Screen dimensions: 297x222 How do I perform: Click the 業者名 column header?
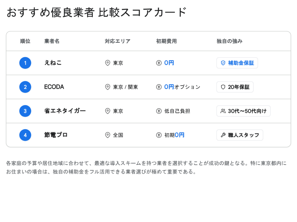(52, 41)
